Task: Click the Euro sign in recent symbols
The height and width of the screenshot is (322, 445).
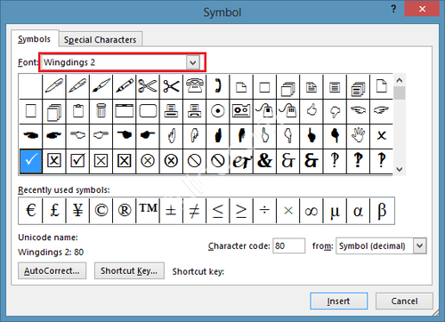Action: tap(31, 211)
